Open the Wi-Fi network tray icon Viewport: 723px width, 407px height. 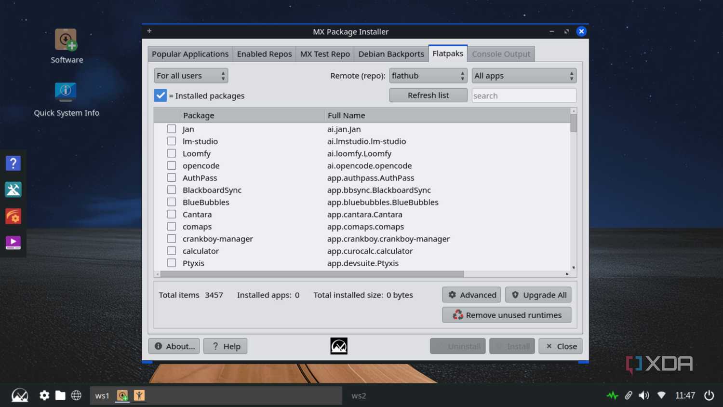pos(661,395)
